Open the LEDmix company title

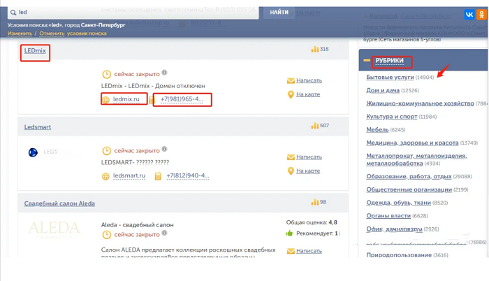click(35, 50)
